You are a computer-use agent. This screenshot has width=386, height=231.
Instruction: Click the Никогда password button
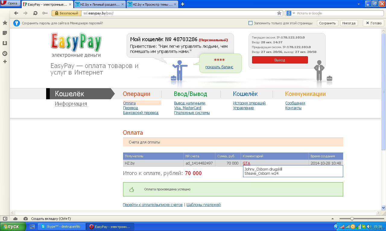click(x=349, y=23)
